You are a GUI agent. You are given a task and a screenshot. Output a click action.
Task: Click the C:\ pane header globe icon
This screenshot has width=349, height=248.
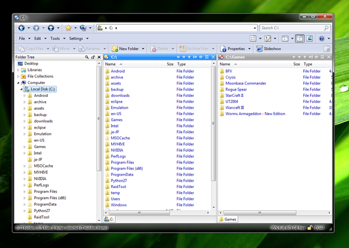point(106,57)
